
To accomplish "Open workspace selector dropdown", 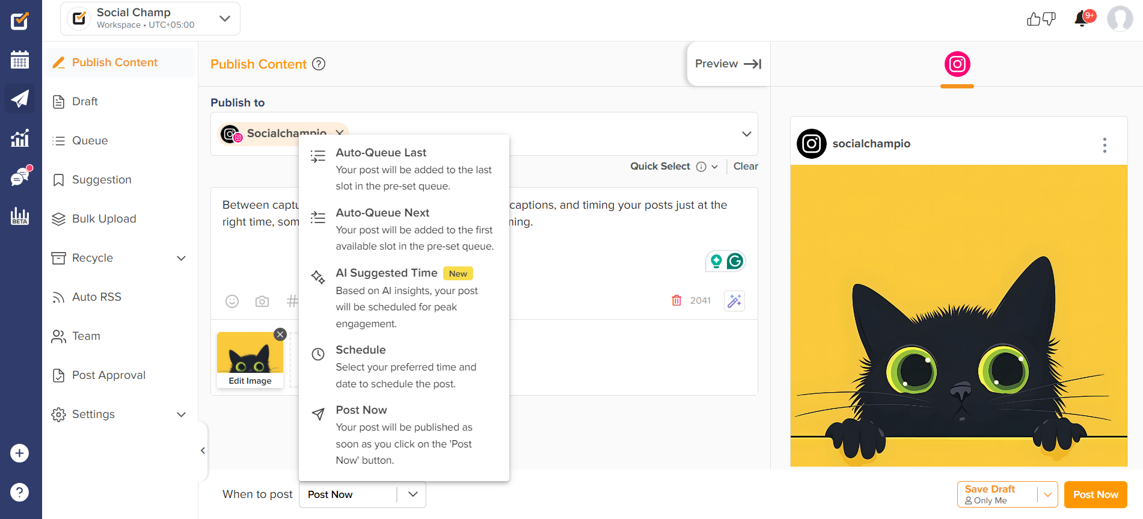I will pyautogui.click(x=150, y=19).
